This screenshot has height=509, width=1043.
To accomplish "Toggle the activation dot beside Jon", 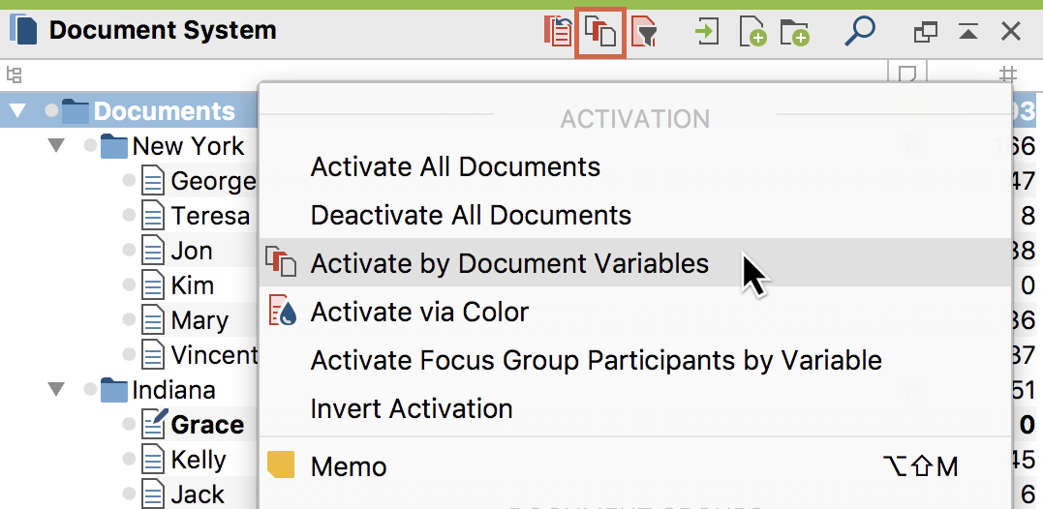I will coord(129,251).
